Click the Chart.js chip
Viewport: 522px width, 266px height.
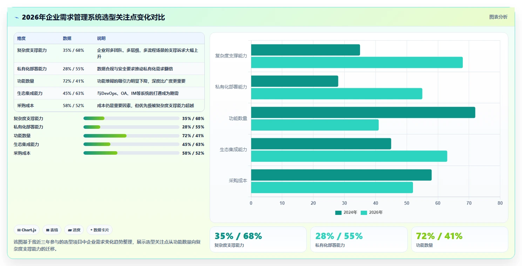click(27, 230)
